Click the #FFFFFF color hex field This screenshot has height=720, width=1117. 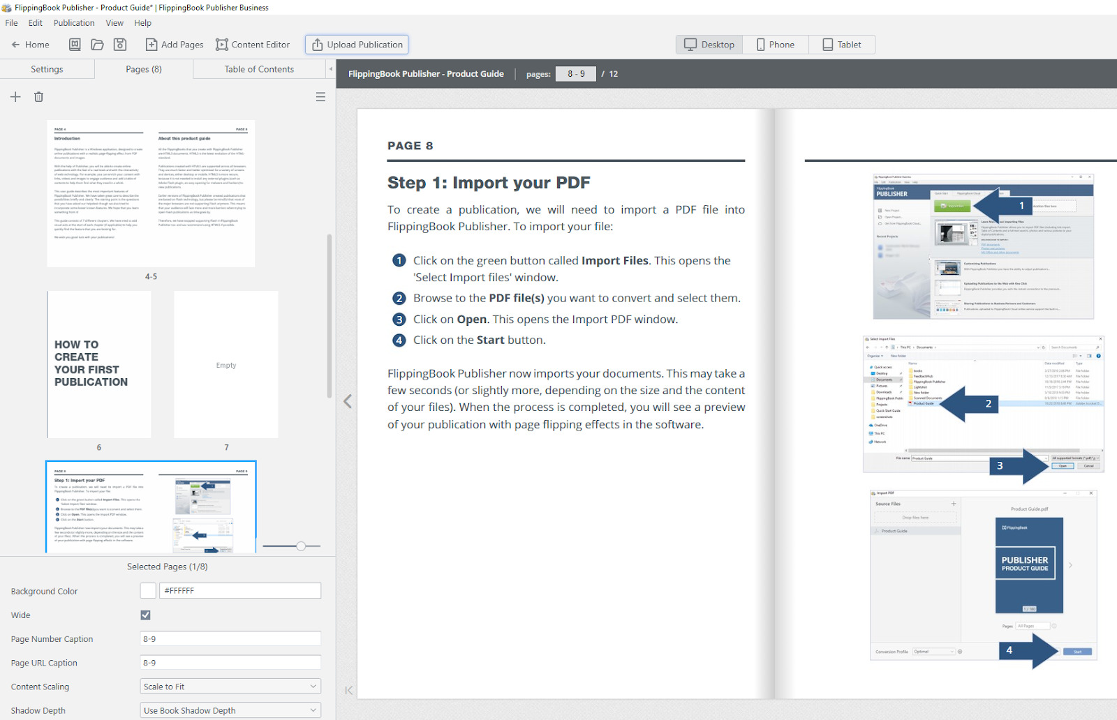click(x=240, y=591)
